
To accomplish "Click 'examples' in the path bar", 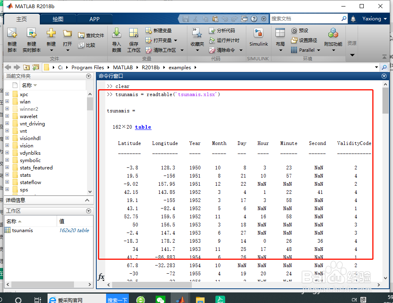I will point(180,67).
